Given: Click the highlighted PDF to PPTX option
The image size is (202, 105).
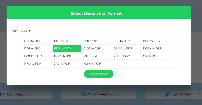Looking at the screenshot, I should point(67,48).
